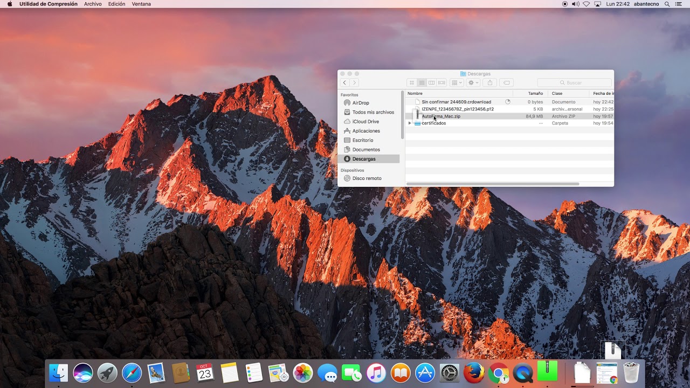690x388 pixels.
Task: Toggle list view in Finder toolbar
Action: click(422, 82)
